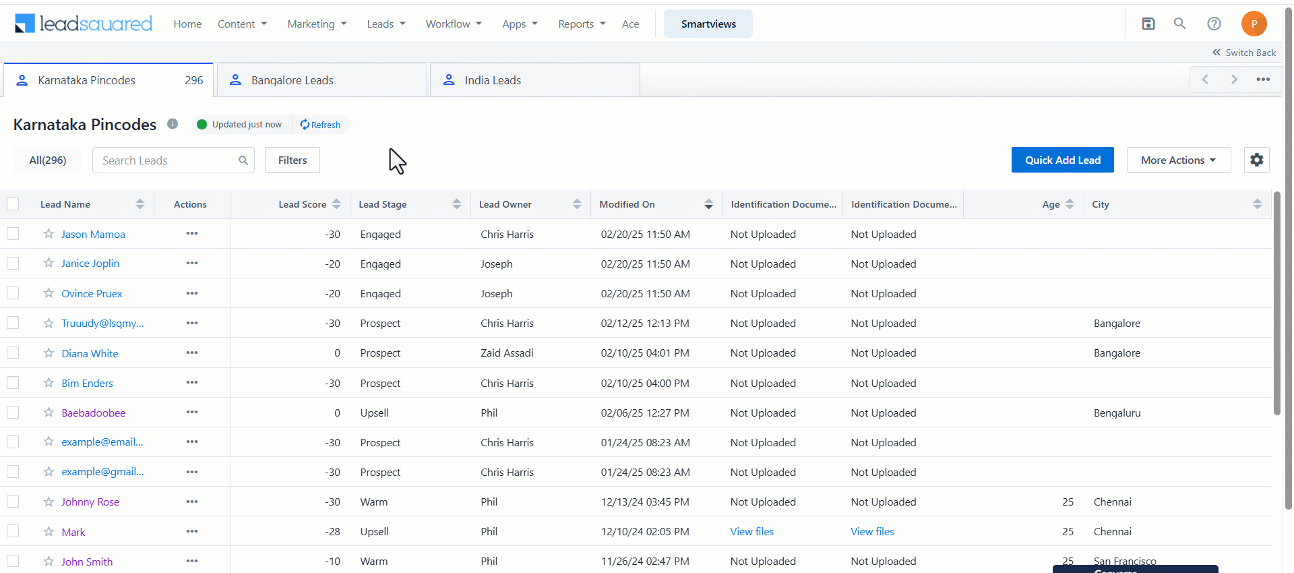Image resolution: width=1294 pixels, height=573 pixels.
Task: Switch to Bangalore Leads tab
Action: pyautogui.click(x=322, y=80)
